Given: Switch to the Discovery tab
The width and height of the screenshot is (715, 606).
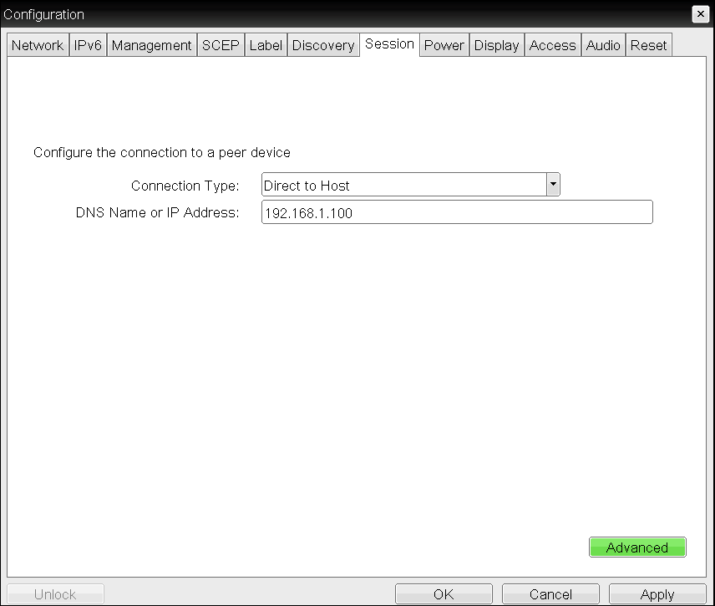Looking at the screenshot, I should click(323, 45).
